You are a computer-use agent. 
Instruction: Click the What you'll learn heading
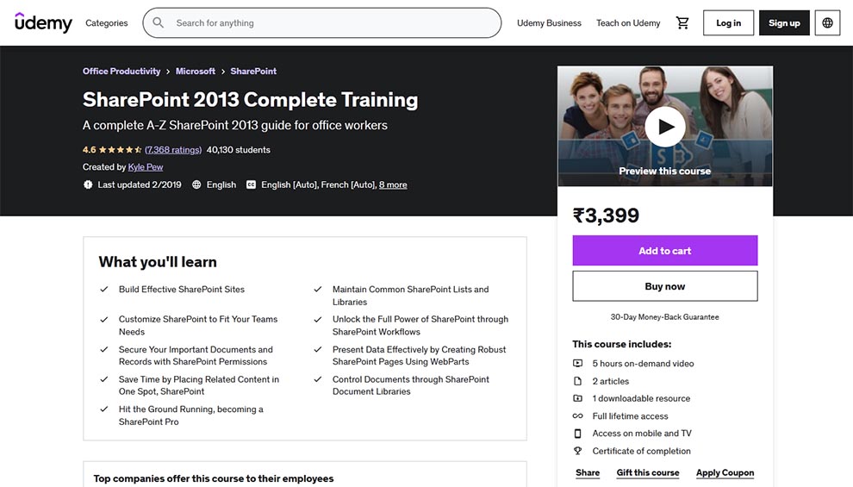point(158,262)
